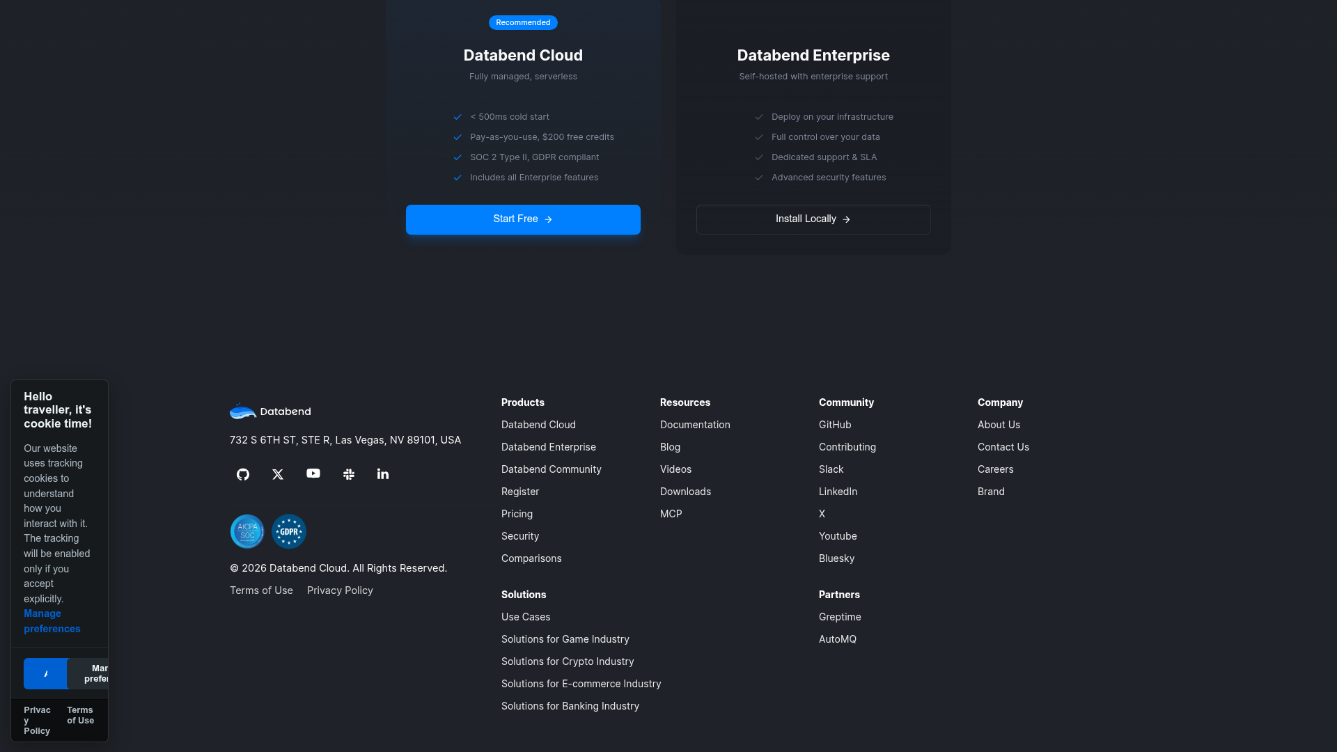Open the Slack social icon
The width and height of the screenshot is (1337, 752).
tap(349, 474)
